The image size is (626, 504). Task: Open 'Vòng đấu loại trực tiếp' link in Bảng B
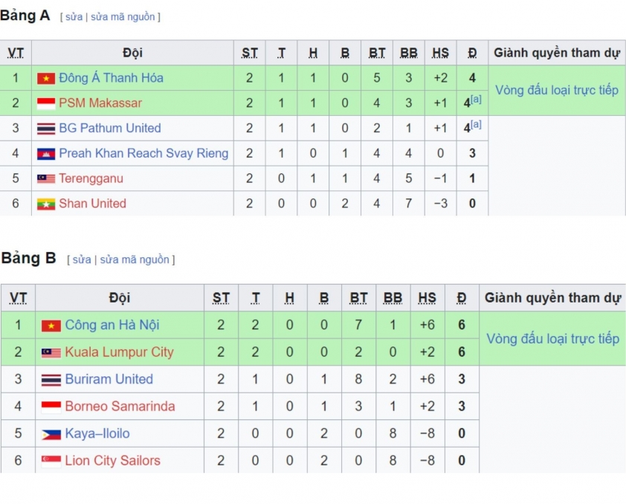552,339
